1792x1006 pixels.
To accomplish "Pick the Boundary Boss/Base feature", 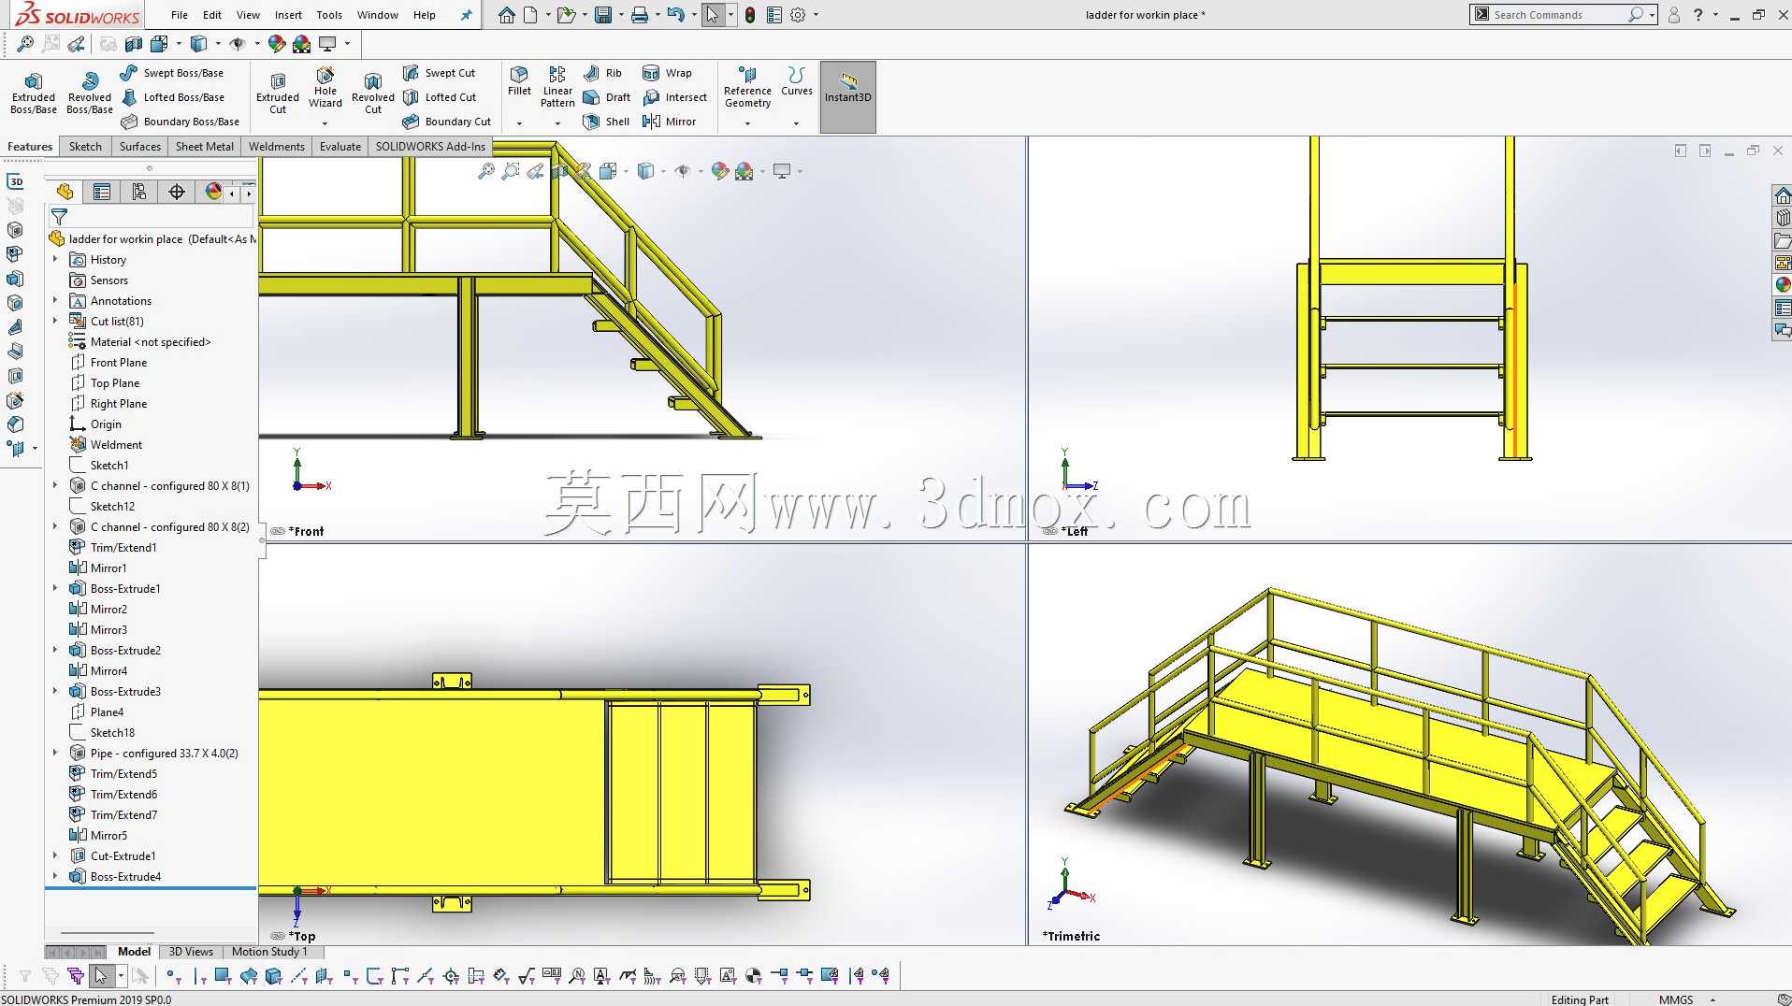I will [x=180, y=122].
